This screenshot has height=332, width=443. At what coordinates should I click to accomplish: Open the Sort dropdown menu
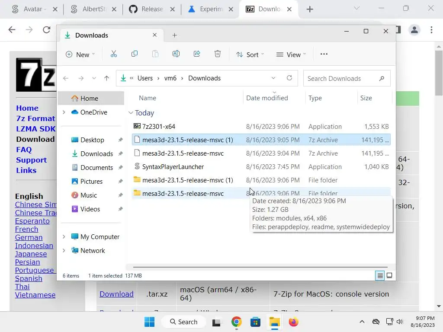(250, 54)
